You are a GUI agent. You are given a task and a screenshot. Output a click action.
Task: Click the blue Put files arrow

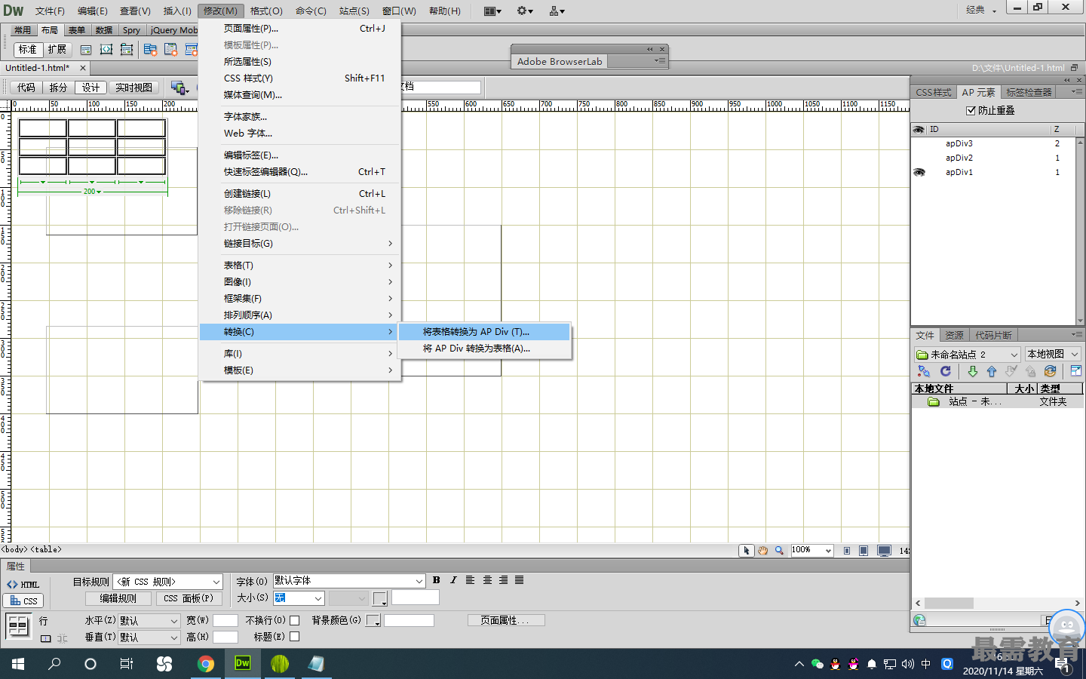992,371
